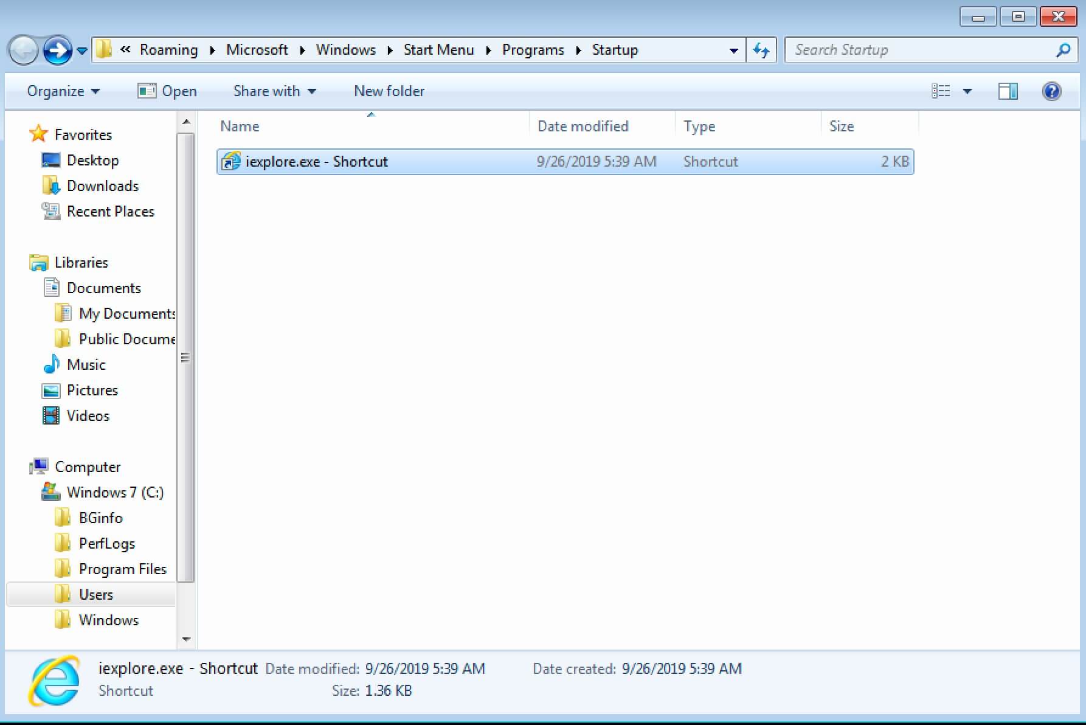Open the Organize dropdown menu
Screen dimensions: 1086x725
tap(62, 91)
